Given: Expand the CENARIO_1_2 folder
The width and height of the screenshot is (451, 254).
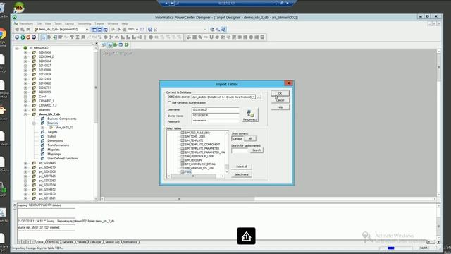Looking at the screenshot, I should [x=25, y=105].
